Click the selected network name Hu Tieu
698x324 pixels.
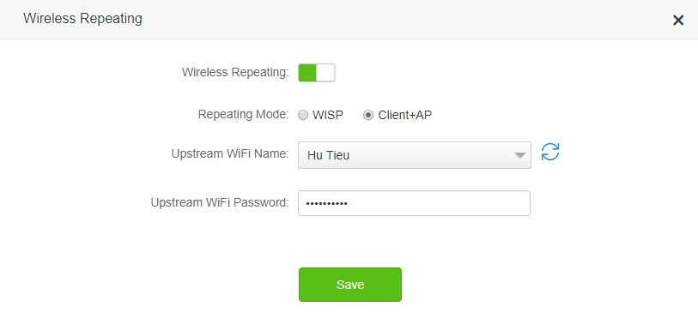click(328, 155)
